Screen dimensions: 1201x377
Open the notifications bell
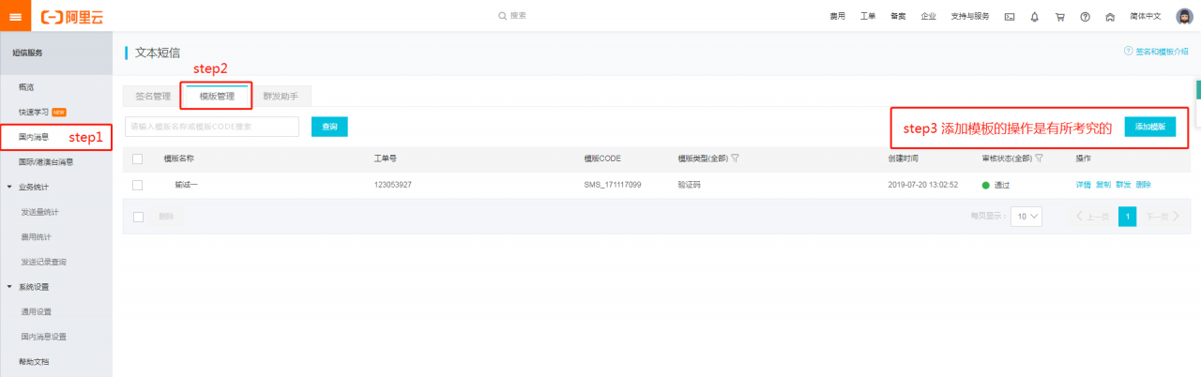1035,17
